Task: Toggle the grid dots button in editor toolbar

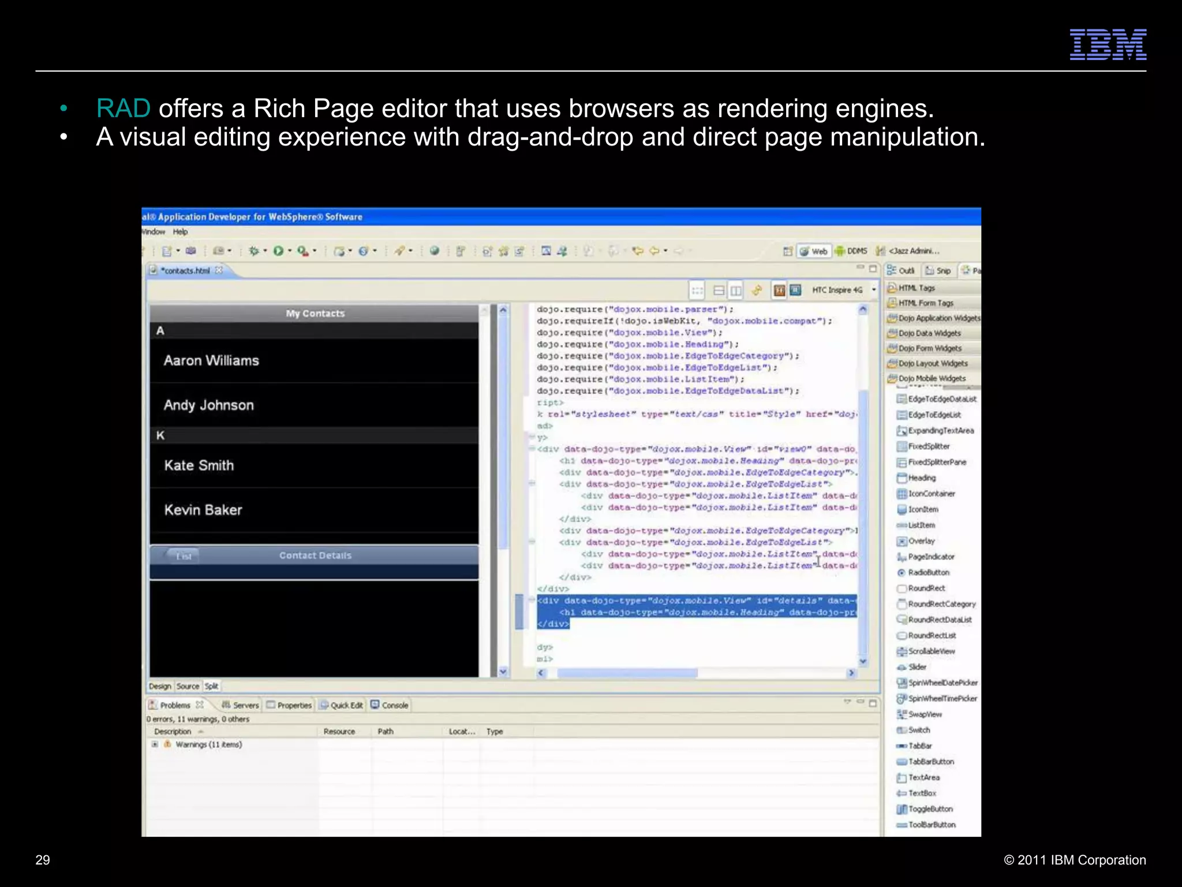Action: 697,290
